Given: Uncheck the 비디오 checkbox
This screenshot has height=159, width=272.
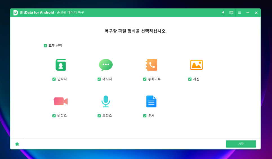Looking at the screenshot, I should point(54,116).
